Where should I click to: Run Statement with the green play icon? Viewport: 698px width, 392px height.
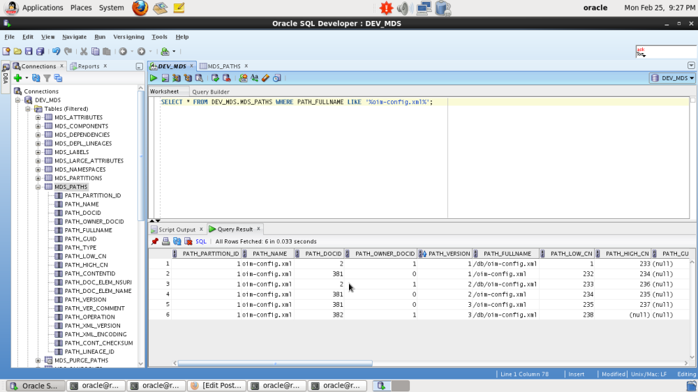pyautogui.click(x=154, y=78)
